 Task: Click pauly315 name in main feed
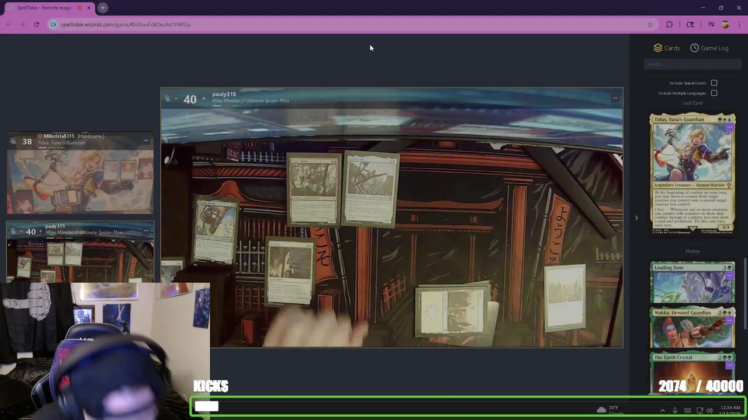tap(224, 94)
